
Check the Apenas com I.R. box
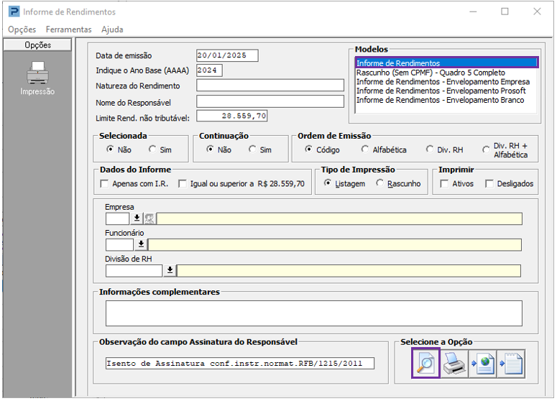coord(104,184)
